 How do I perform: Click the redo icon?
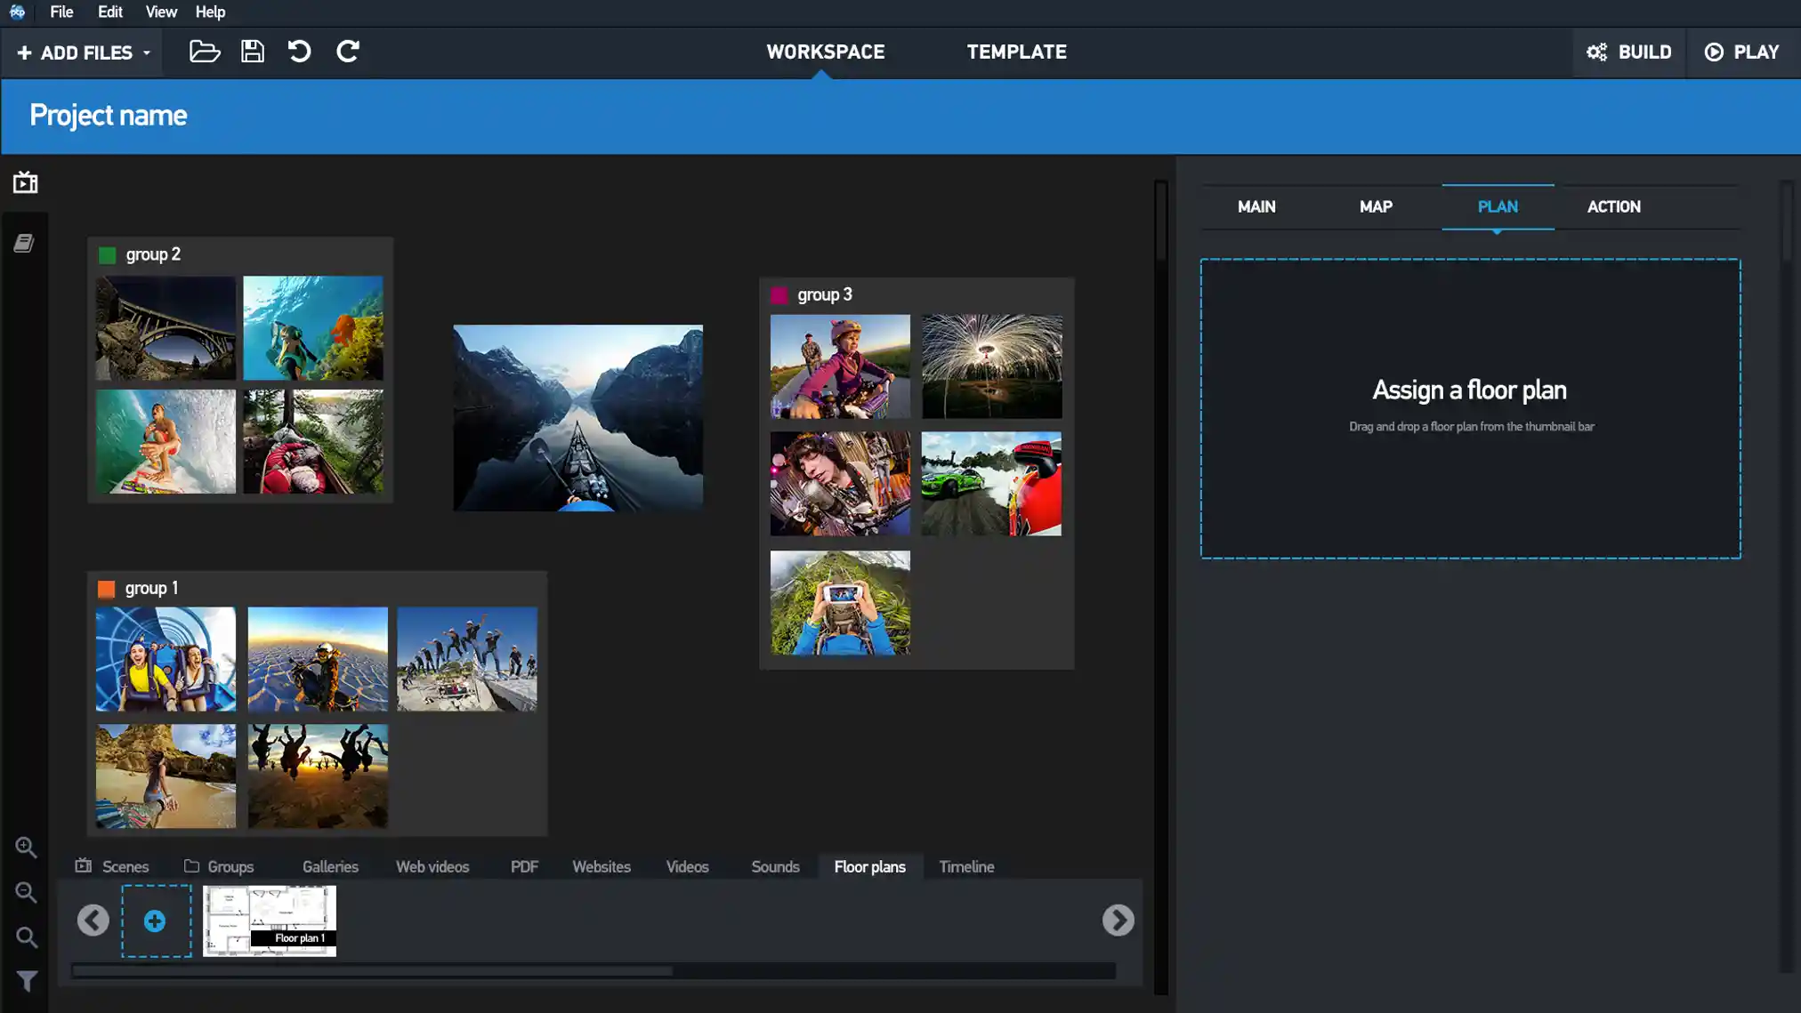click(348, 52)
